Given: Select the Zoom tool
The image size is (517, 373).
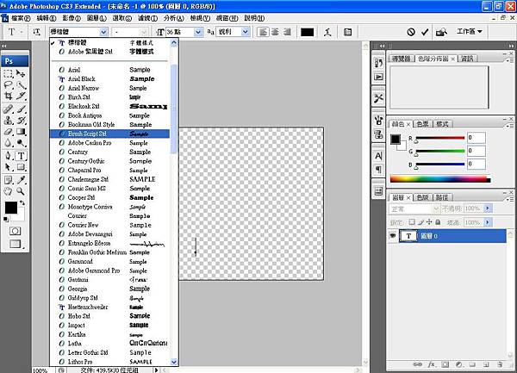Looking at the screenshot, I should [21, 191].
